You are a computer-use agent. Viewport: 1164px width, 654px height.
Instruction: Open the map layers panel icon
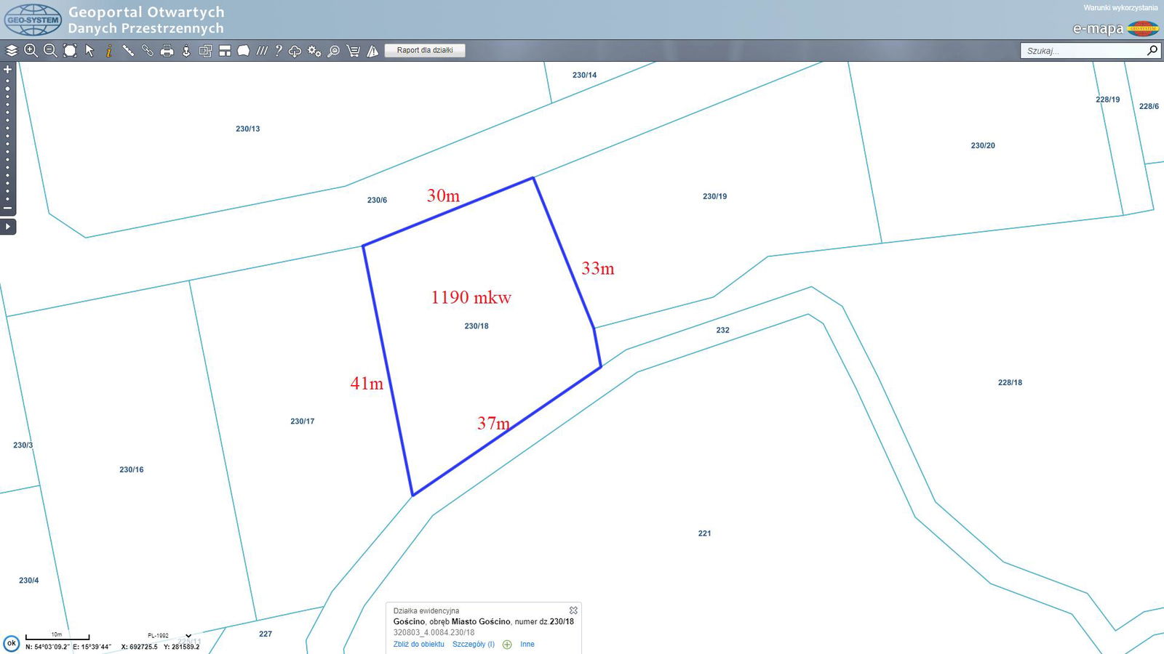click(12, 51)
